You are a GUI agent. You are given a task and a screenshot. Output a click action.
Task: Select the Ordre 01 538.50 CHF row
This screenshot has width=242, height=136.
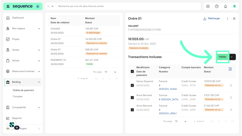[84, 52]
